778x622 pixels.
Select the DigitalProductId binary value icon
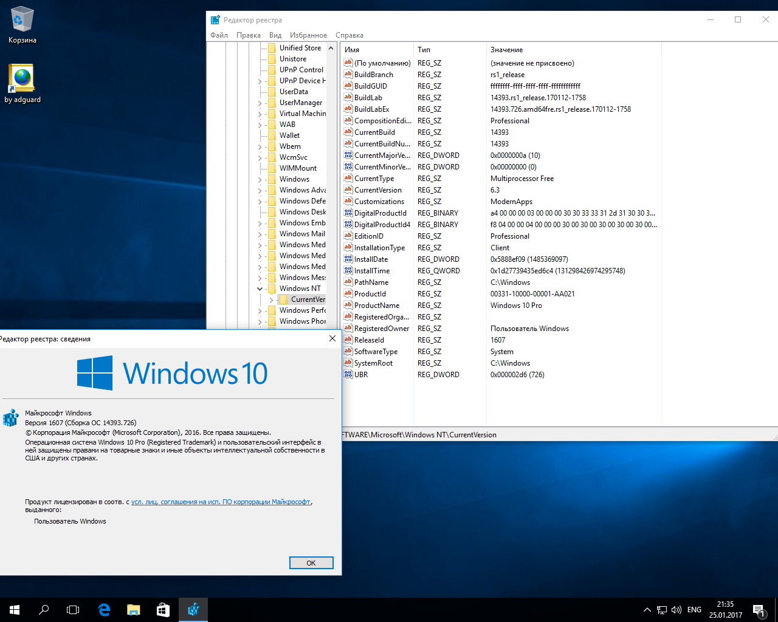click(348, 213)
